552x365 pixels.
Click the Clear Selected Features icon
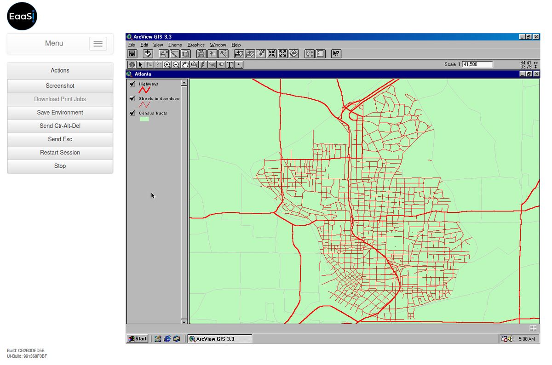[321, 54]
